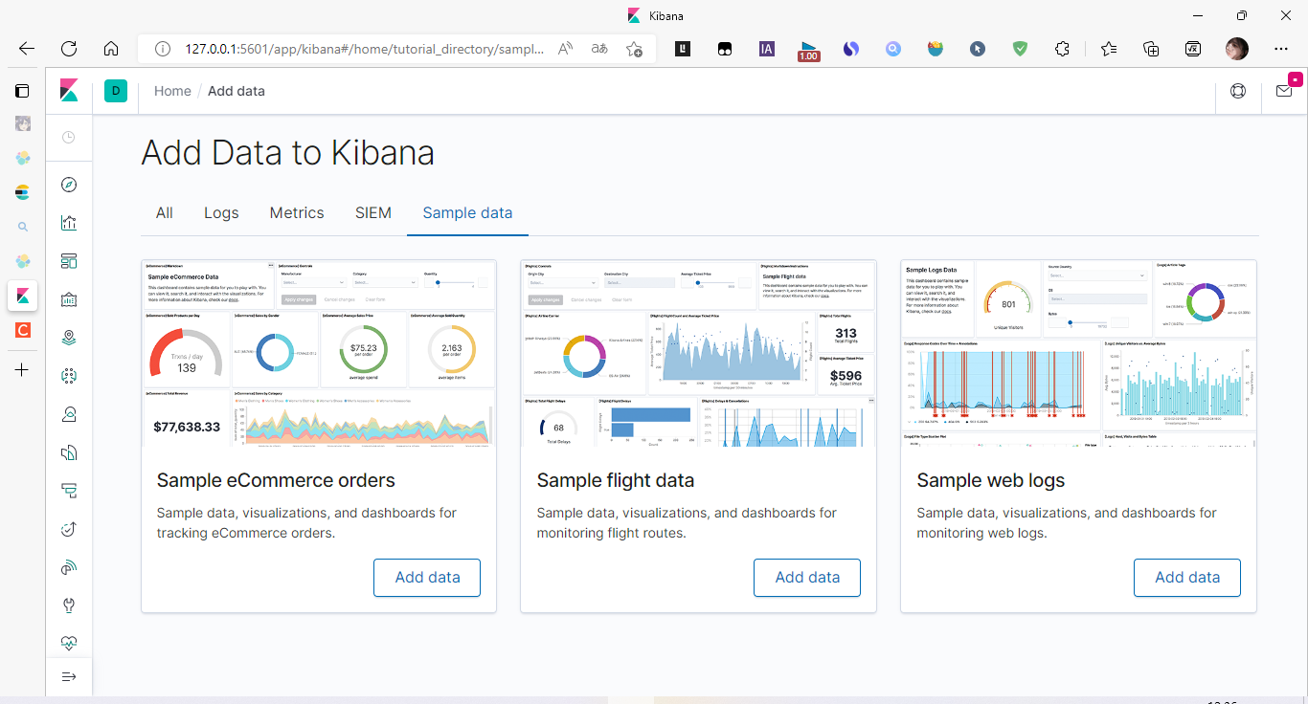This screenshot has width=1308, height=704.
Task: Open the browser Extensions puzzle icon
Action: (1062, 49)
